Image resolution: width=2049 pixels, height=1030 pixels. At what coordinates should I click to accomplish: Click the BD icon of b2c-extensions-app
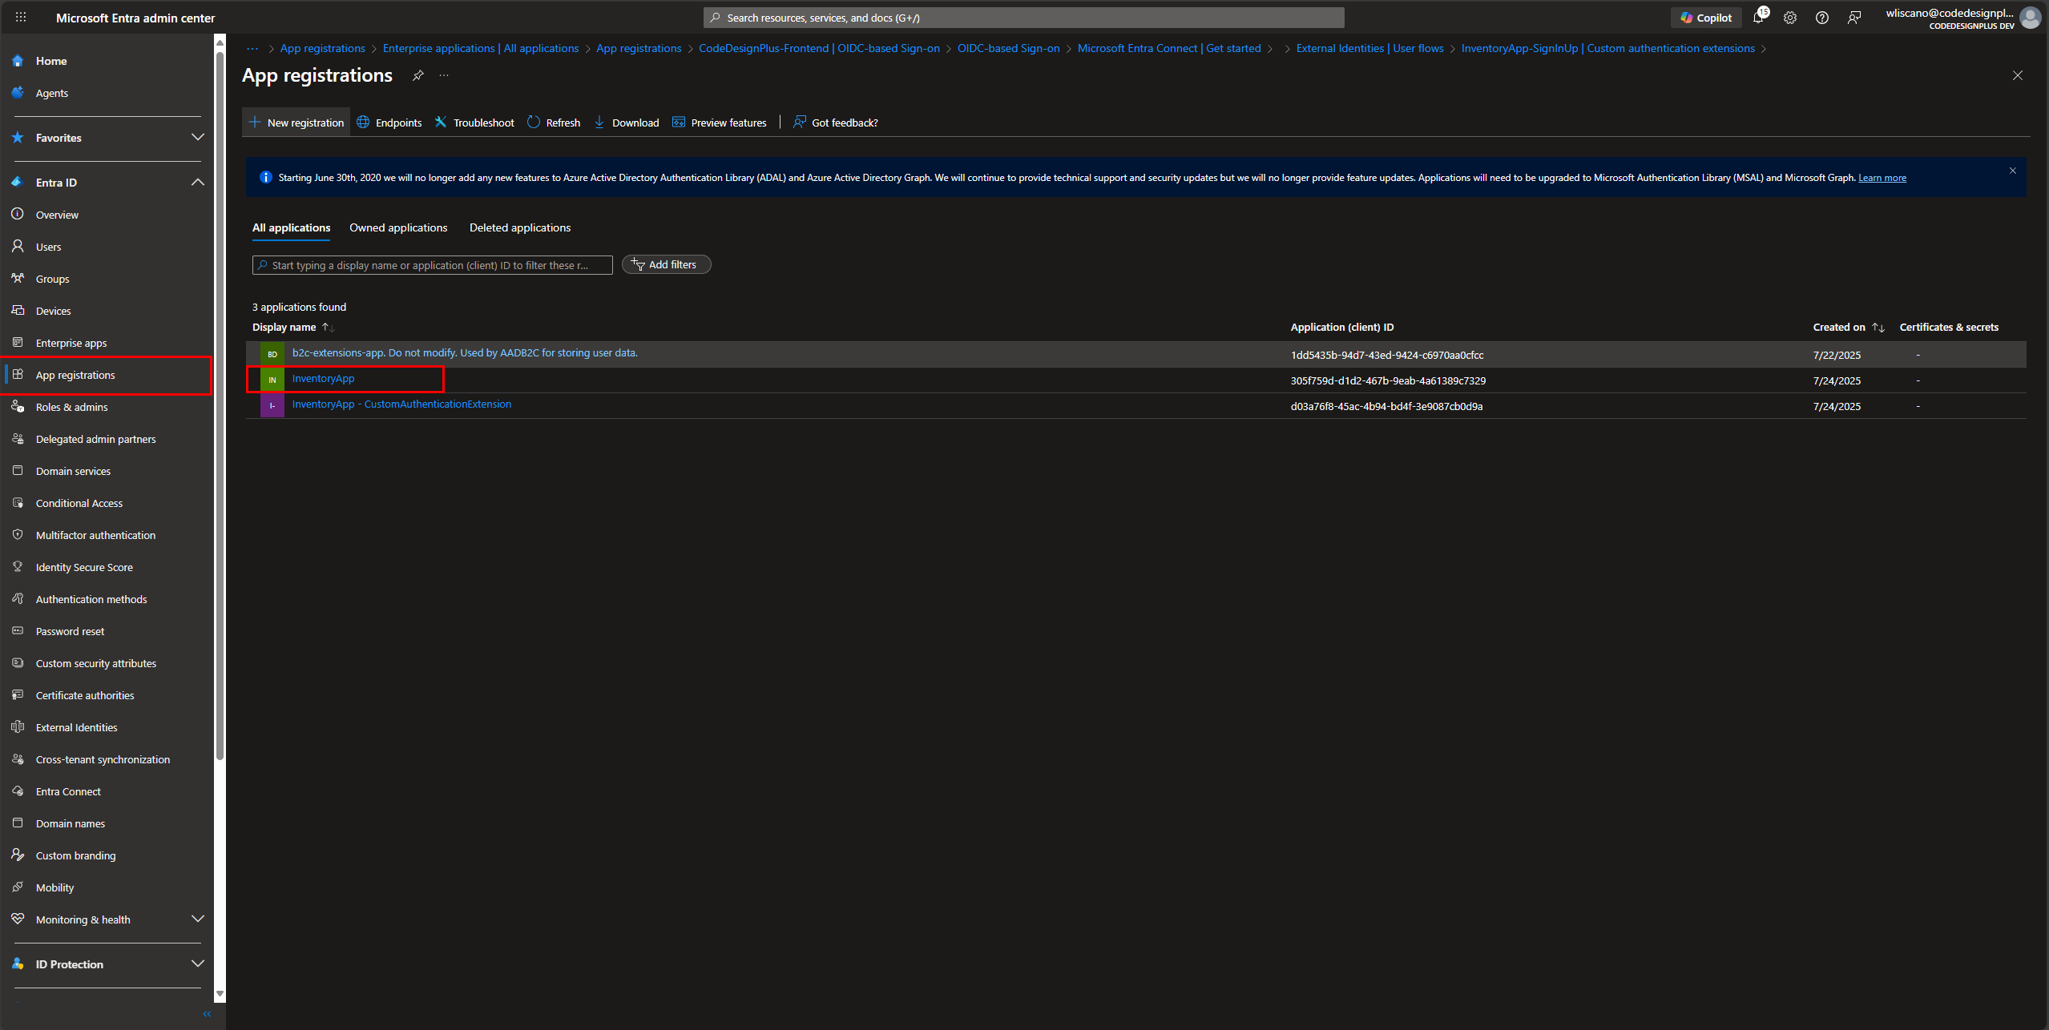pos(272,354)
